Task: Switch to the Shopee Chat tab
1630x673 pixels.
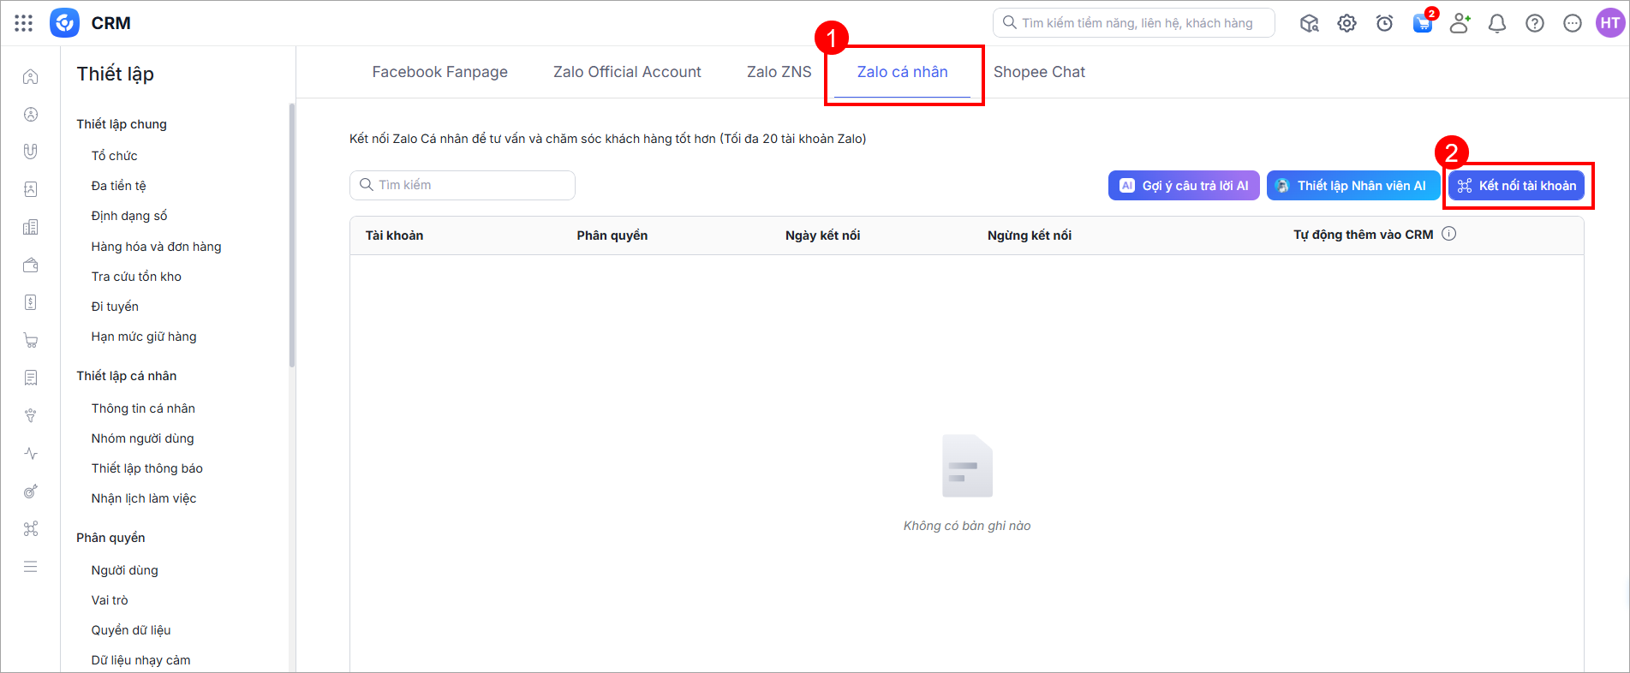Action: 1039,72
